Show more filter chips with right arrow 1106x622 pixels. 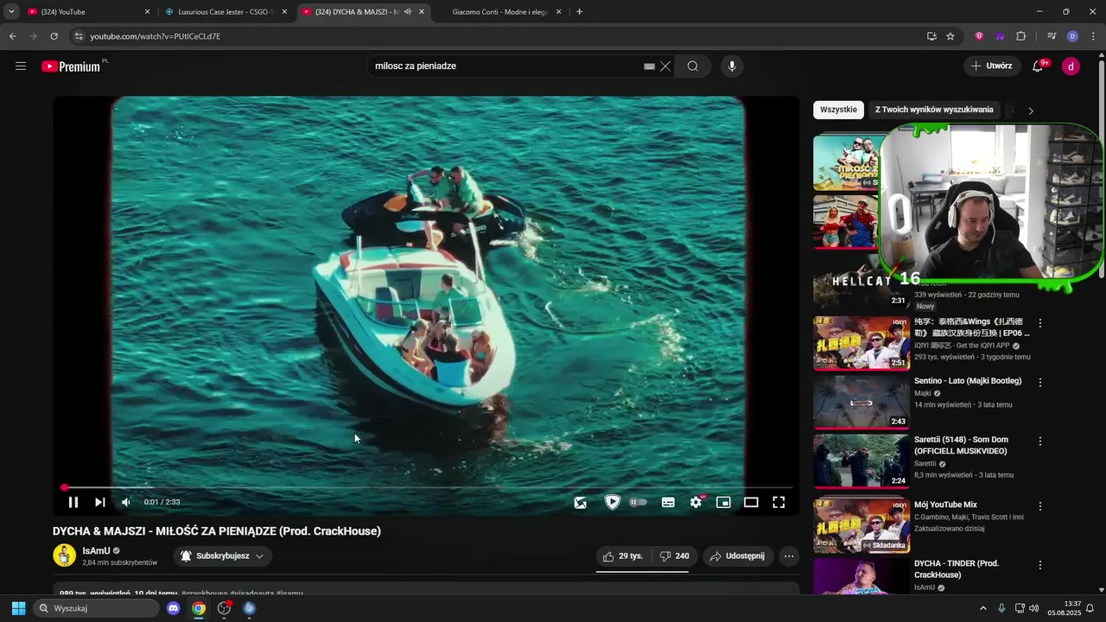[x=1030, y=111]
